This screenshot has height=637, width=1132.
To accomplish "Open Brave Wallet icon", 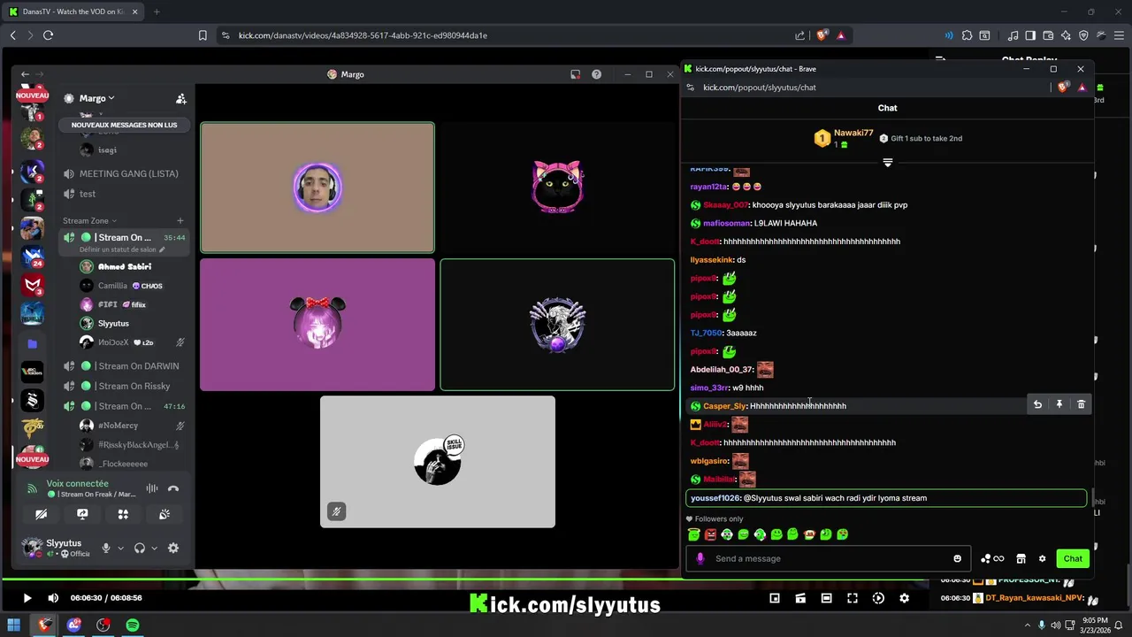I will pos(1048,35).
